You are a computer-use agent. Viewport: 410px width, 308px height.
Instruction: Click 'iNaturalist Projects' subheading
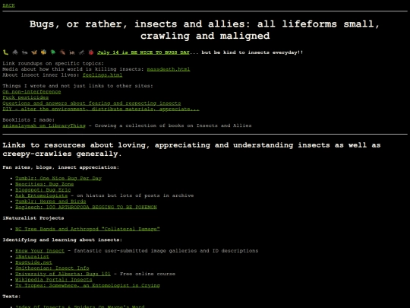[x=33, y=218]
